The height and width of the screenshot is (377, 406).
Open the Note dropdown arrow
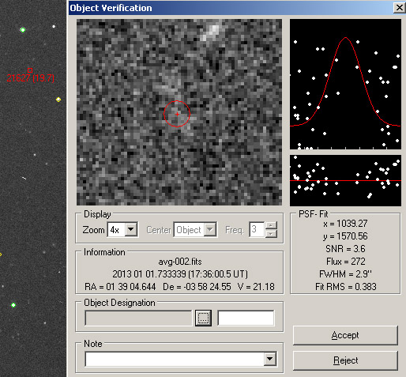click(x=269, y=359)
